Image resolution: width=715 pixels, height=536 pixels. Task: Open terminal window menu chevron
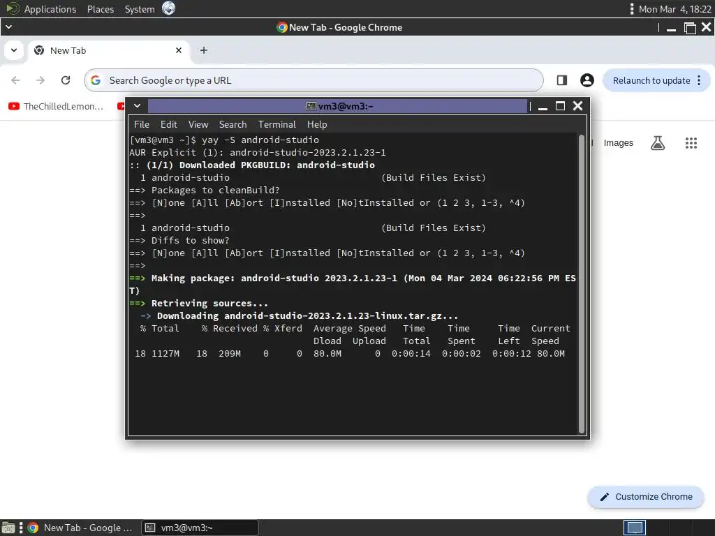(137, 106)
